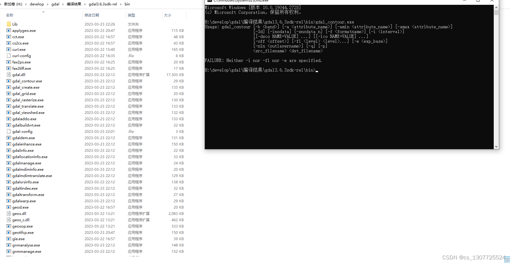
Task: Sort files by 名称 column header
Action: click(x=10, y=15)
